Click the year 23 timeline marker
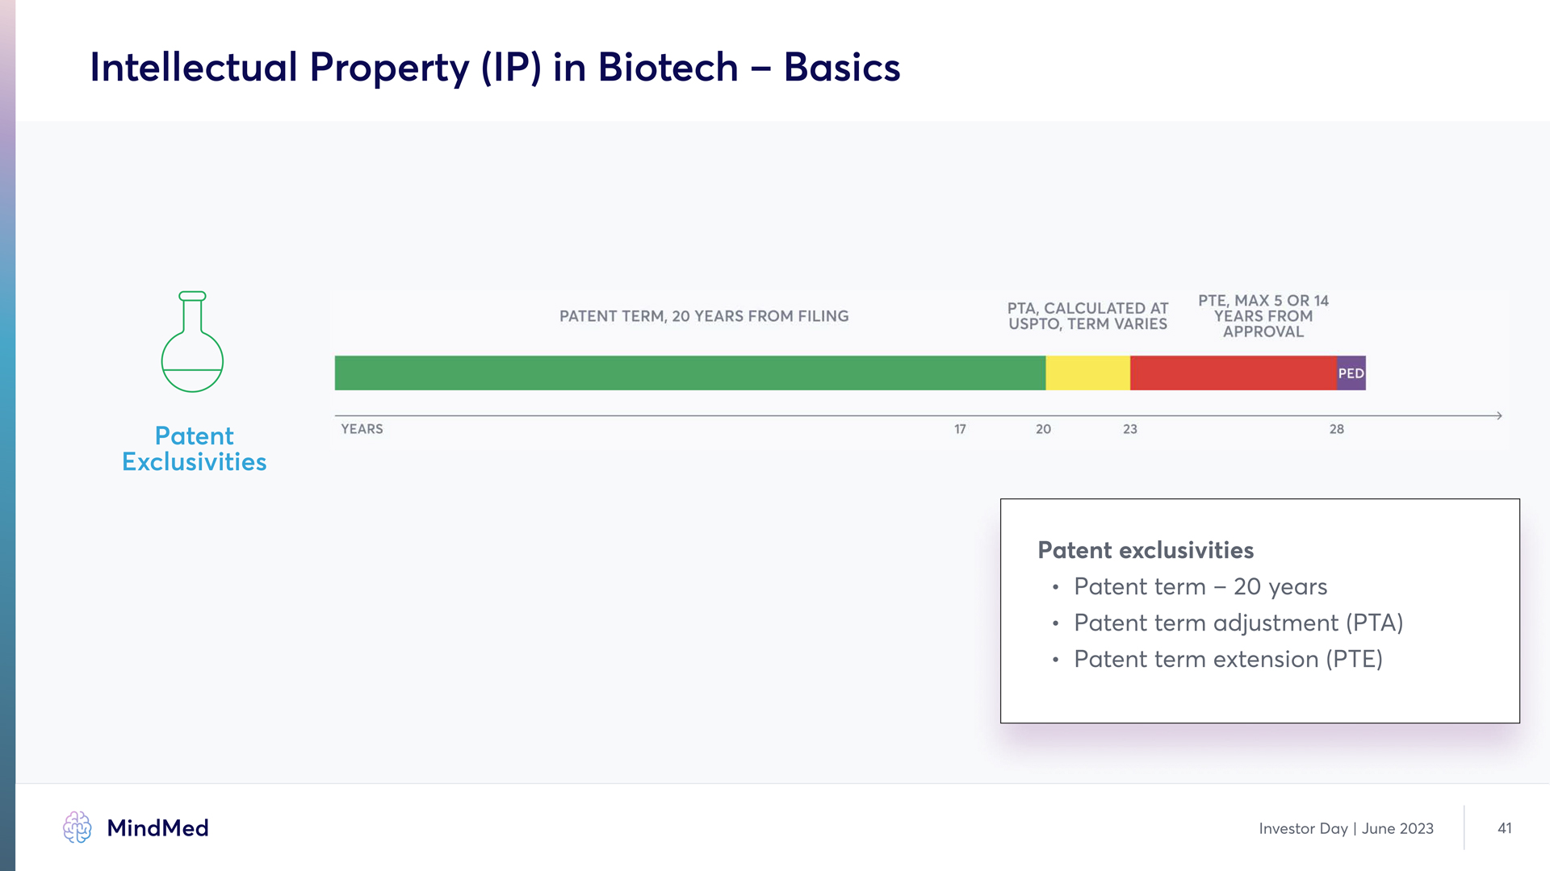This screenshot has height=871, width=1550. [x=1129, y=429]
